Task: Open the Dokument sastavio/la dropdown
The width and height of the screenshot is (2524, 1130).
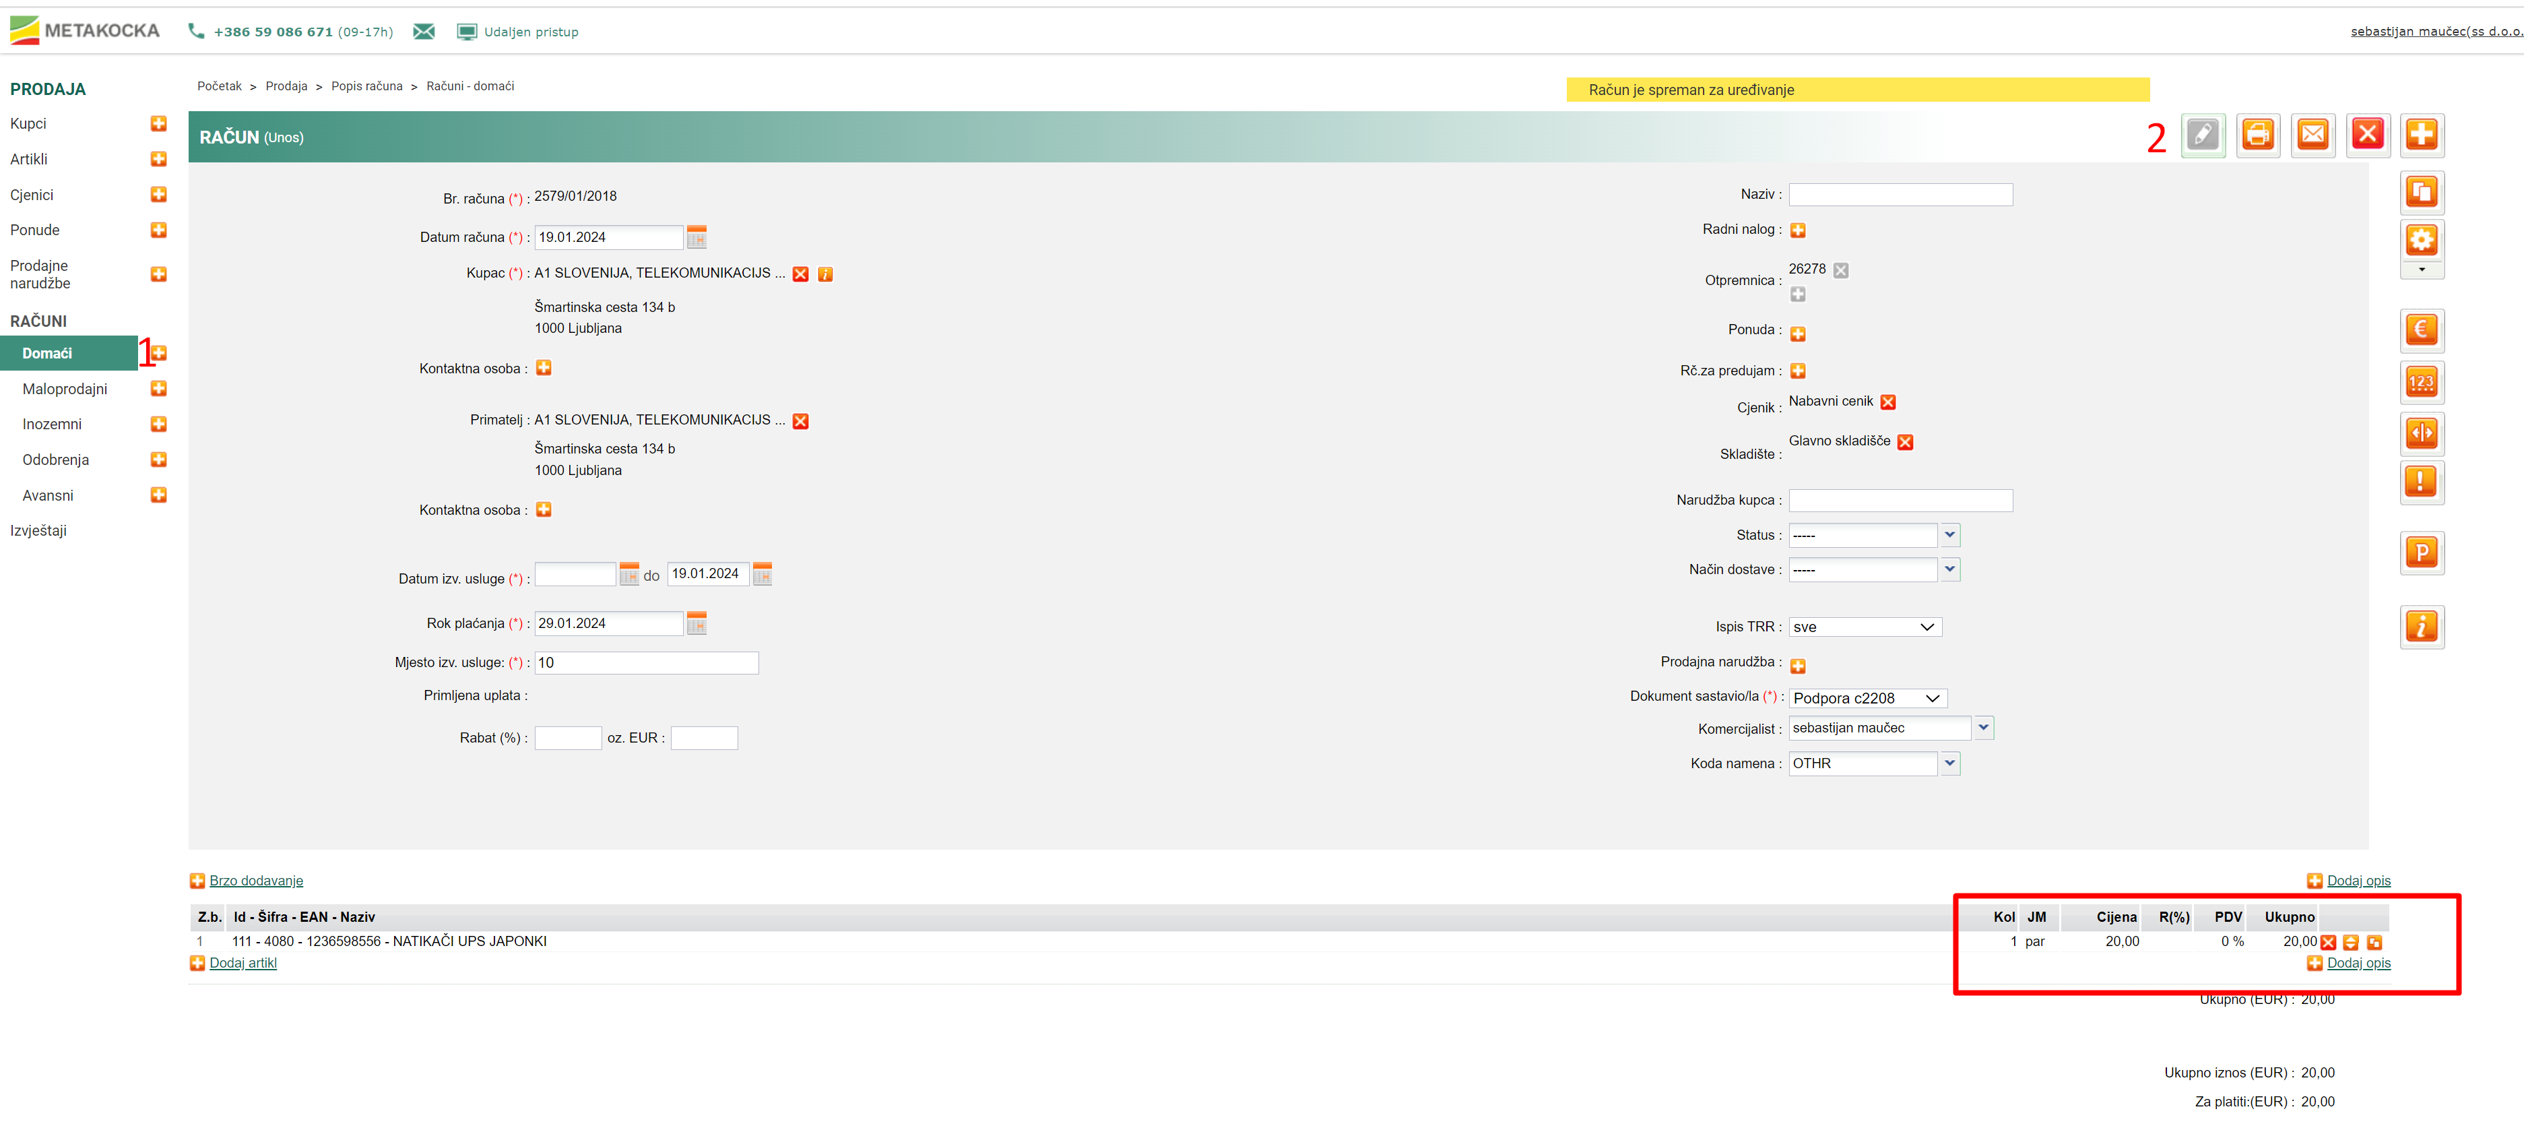Action: [x=1867, y=699]
